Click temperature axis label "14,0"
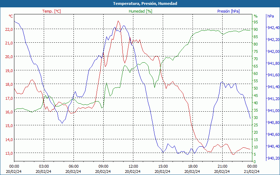Viewport: 280px width, 175px height. [x=9, y=140]
